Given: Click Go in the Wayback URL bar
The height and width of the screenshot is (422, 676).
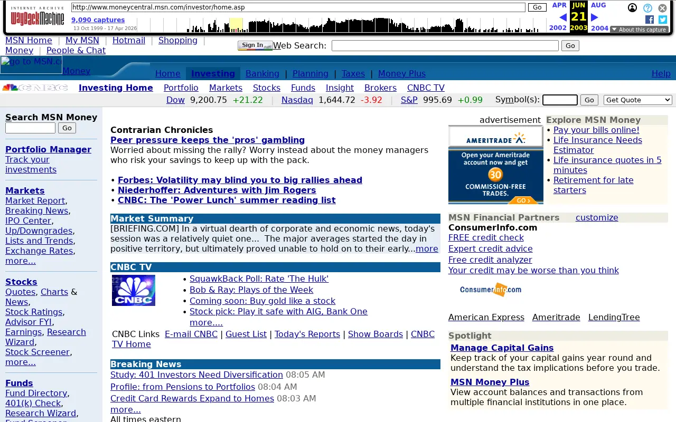Looking at the screenshot, I should 537,7.
